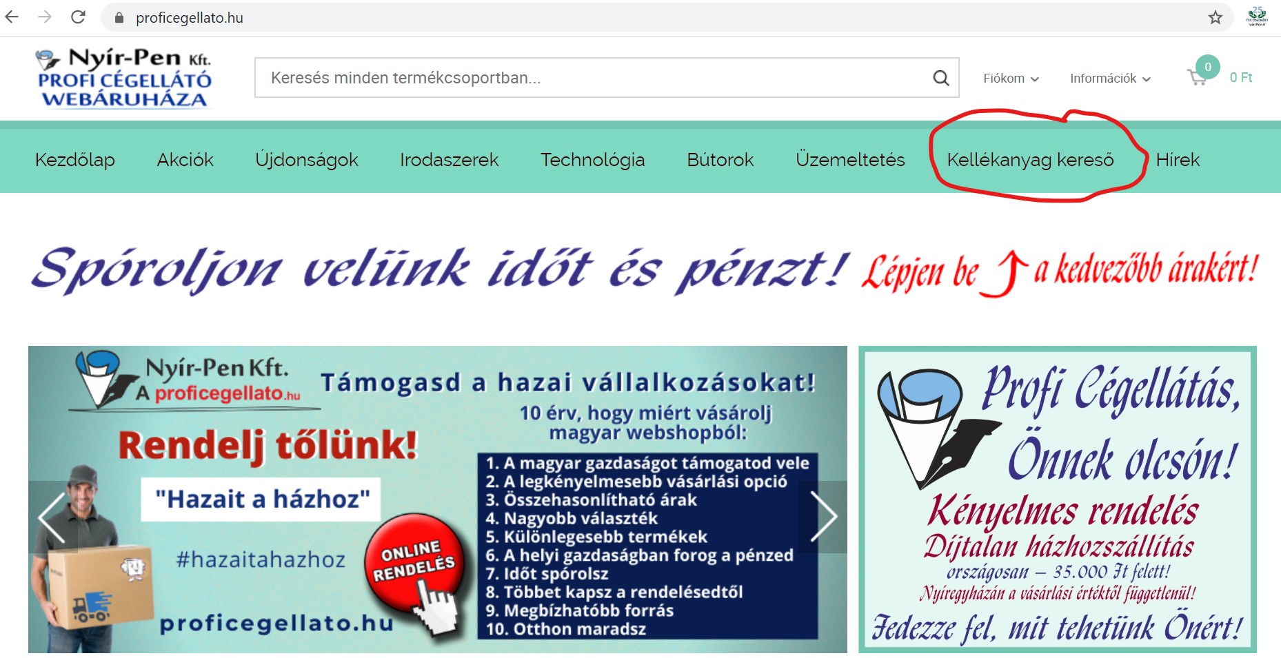The image size is (1281, 658).
Task: Open the Bútorok menu
Action: (720, 160)
